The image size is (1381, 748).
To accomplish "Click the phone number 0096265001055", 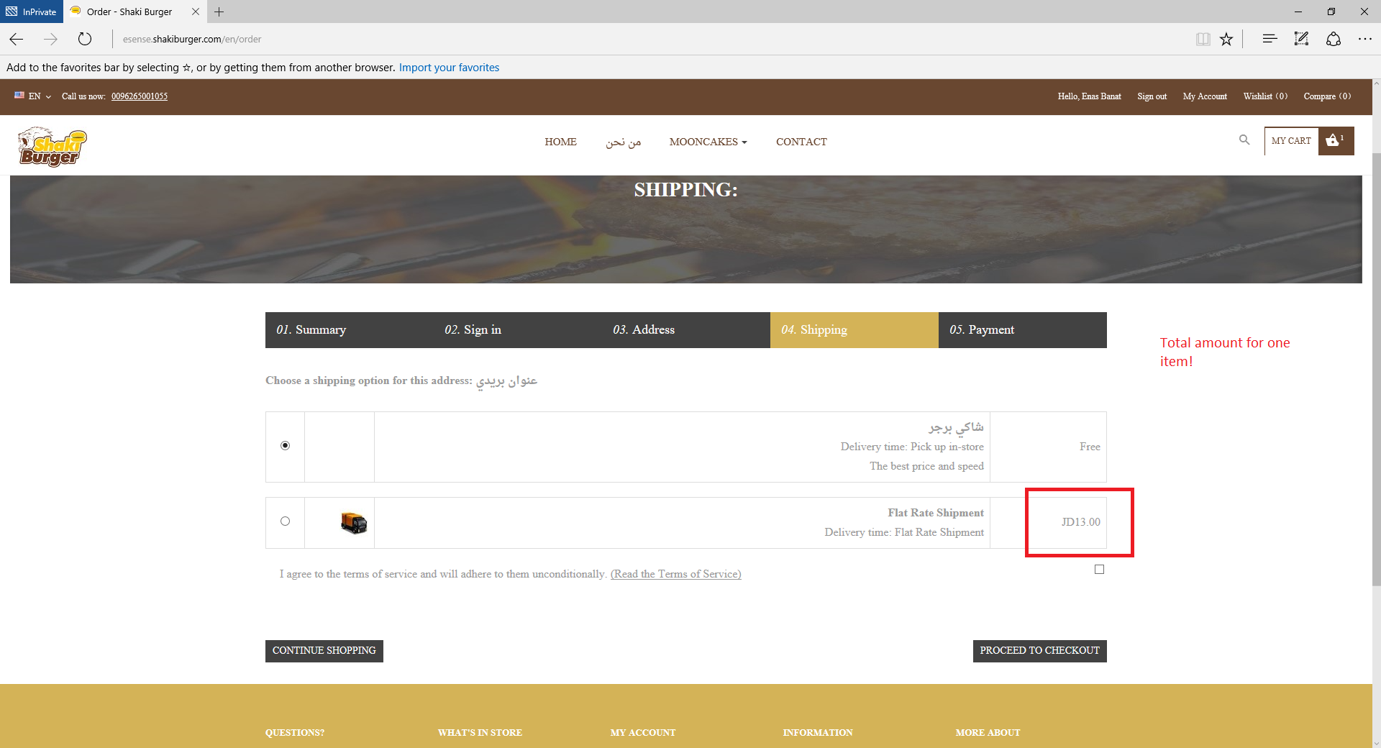I will tap(140, 96).
